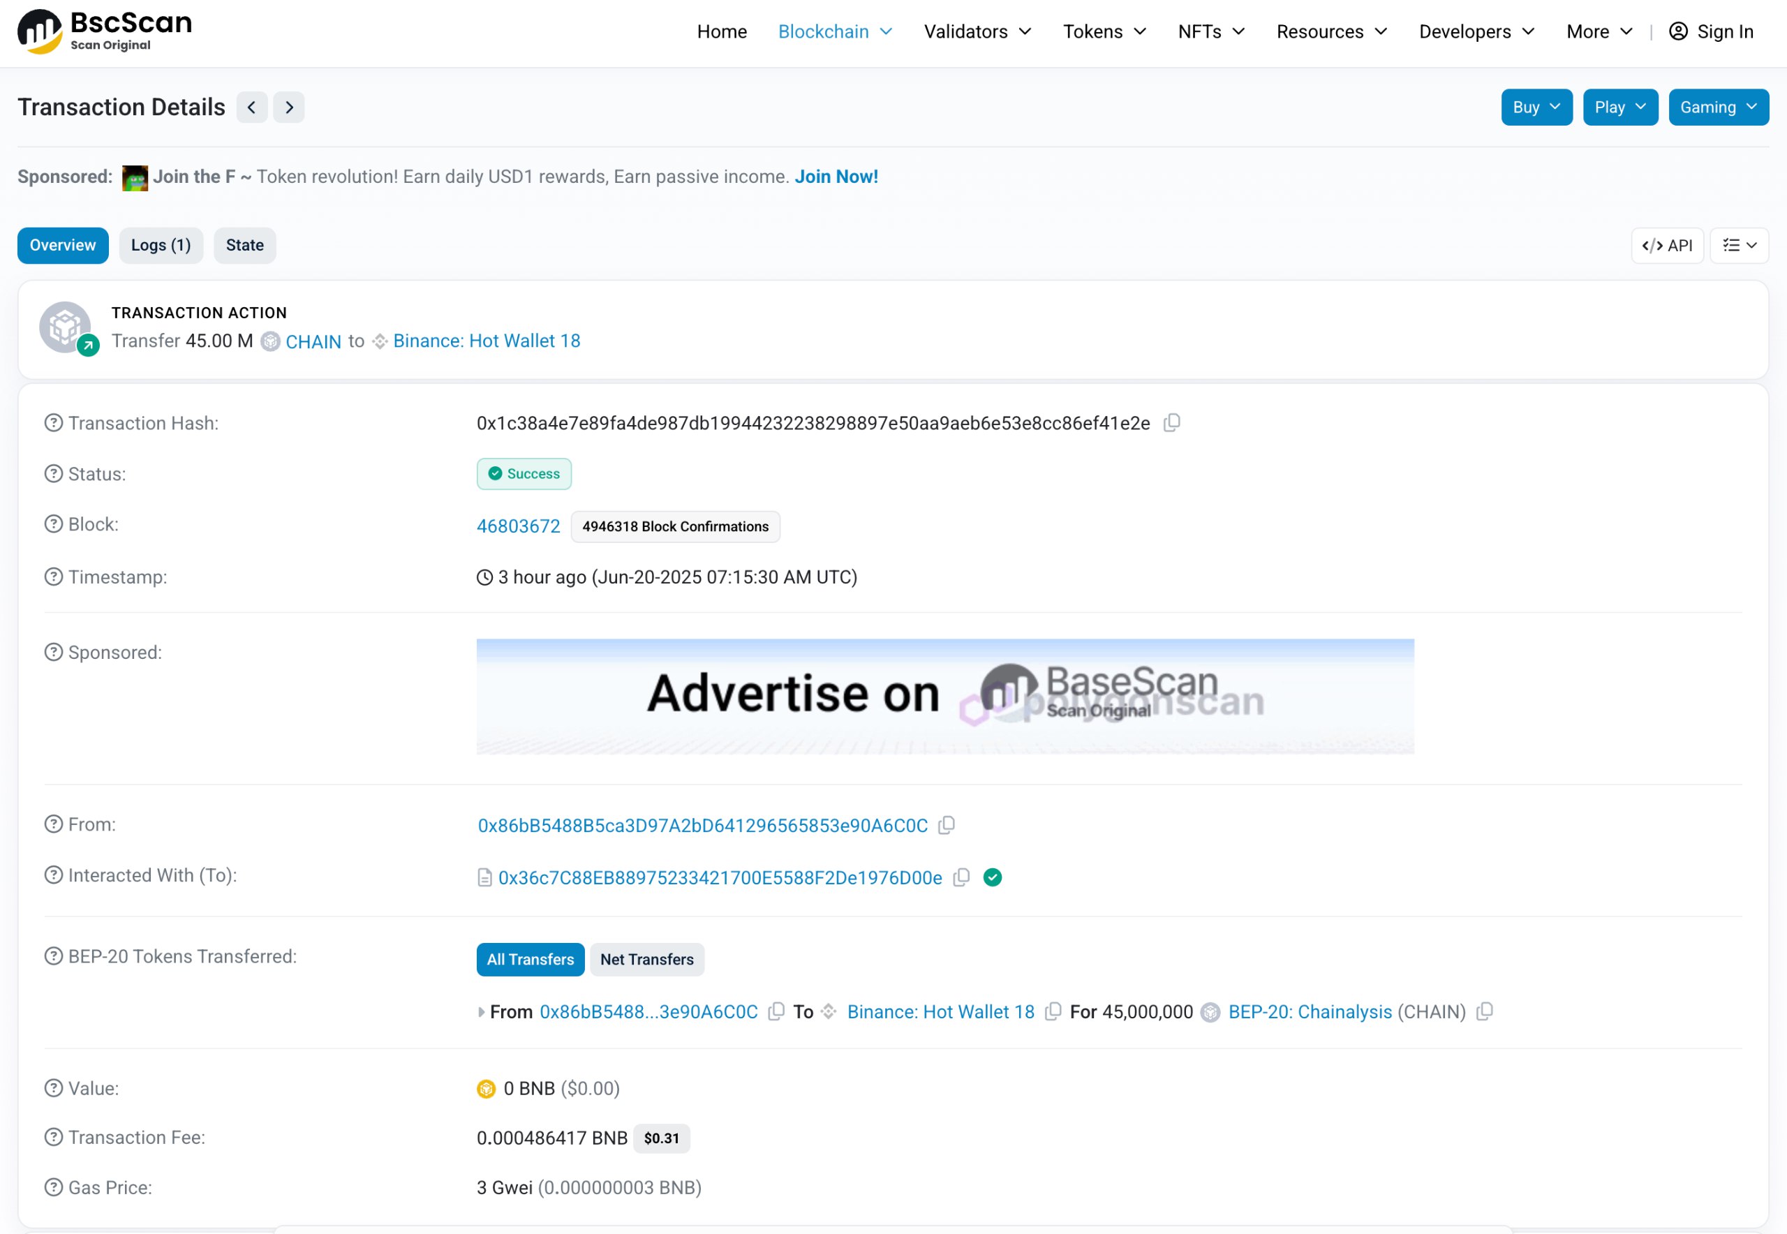Click the verified contract green checkmark
The height and width of the screenshot is (1234, 1787).
click(x=993, y=877)
